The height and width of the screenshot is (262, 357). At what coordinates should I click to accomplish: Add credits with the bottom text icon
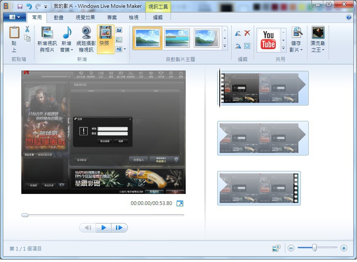[119, 49]
